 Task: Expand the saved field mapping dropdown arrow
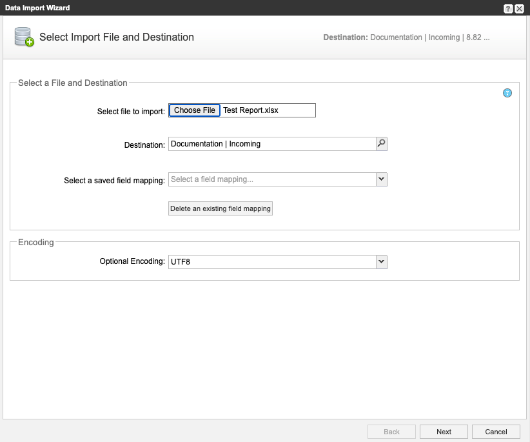point(381,179)
